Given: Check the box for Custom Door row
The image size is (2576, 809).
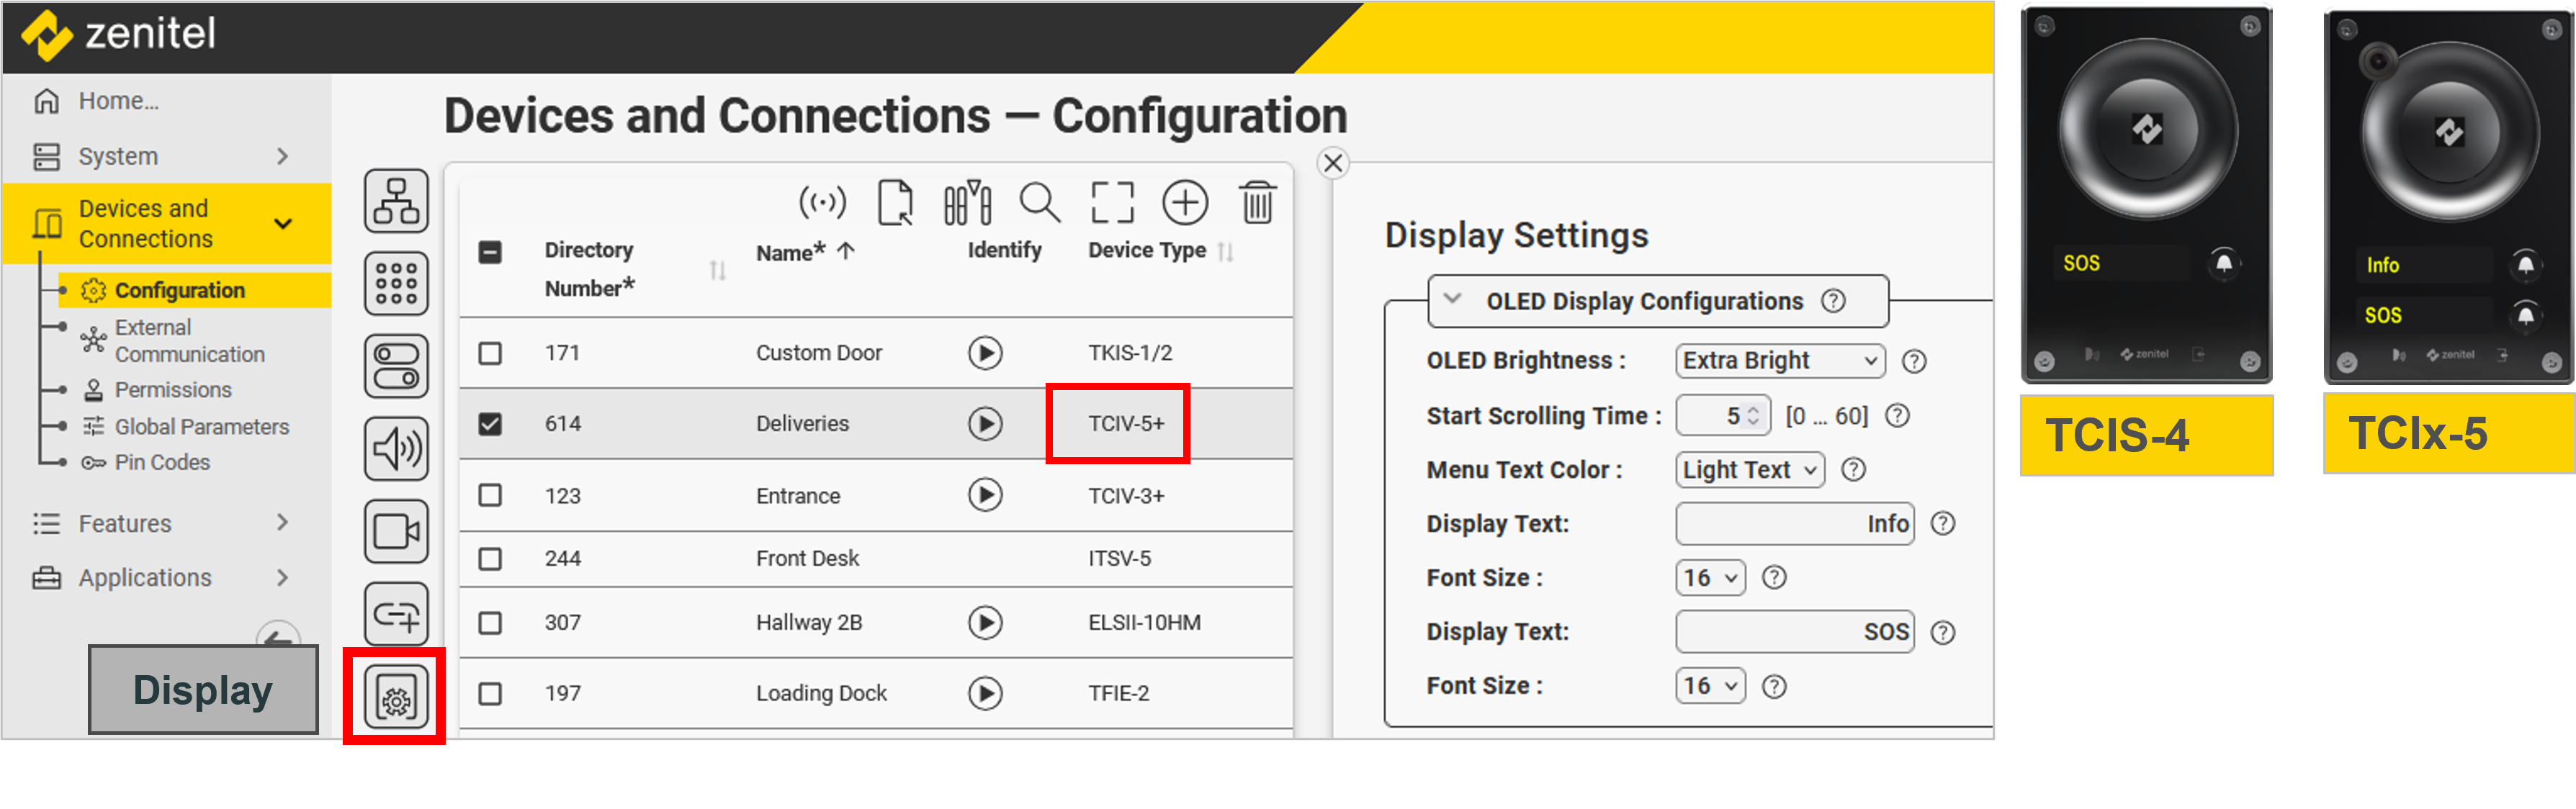Looking at the screenshot, I should 490,353.
